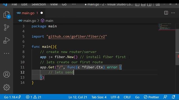179x100 pixels.
Task: Toggle secondary side bar layout icon
Action: click(x=149, y=5)
